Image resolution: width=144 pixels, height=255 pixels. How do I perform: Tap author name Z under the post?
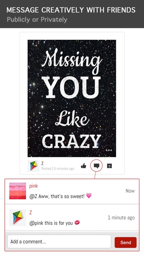(x=42, y=163)
